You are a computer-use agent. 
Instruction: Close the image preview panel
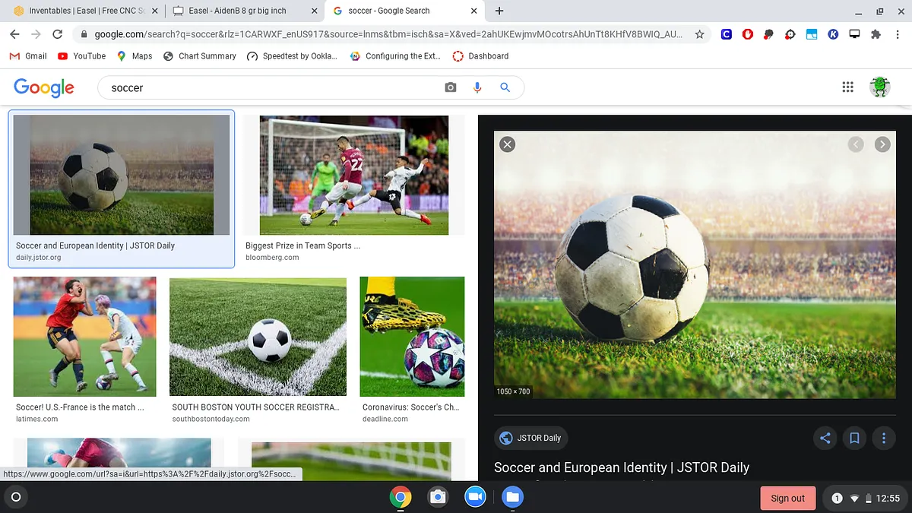tap(508, 144)
